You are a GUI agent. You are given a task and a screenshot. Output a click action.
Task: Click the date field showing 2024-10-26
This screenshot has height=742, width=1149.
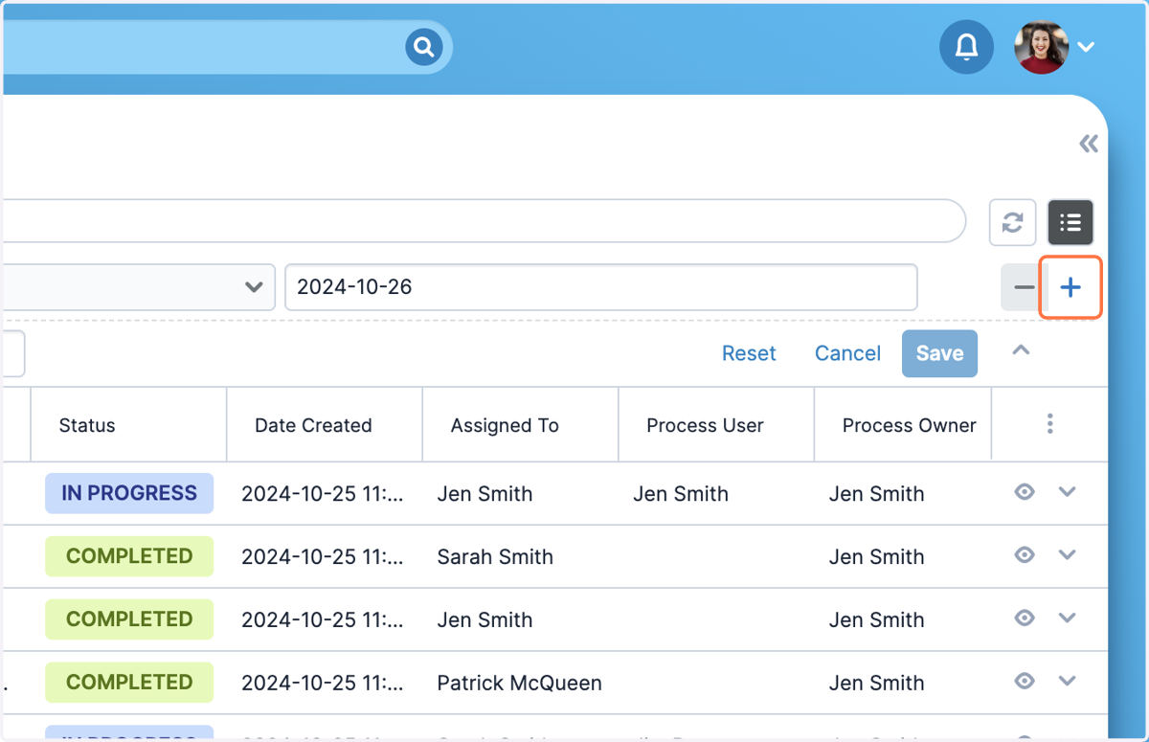[601, 287]
